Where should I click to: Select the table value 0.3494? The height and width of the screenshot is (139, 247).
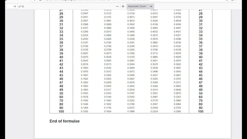[x=131, y=28]
